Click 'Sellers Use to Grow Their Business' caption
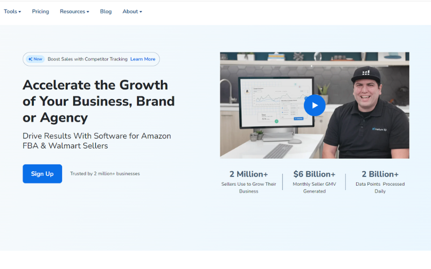The image size is (431, 269). (248, 188)
